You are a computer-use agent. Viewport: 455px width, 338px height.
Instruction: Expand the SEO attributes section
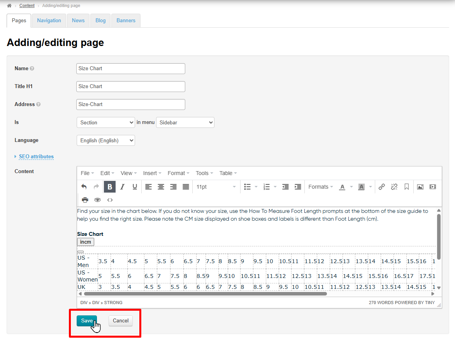36,157
